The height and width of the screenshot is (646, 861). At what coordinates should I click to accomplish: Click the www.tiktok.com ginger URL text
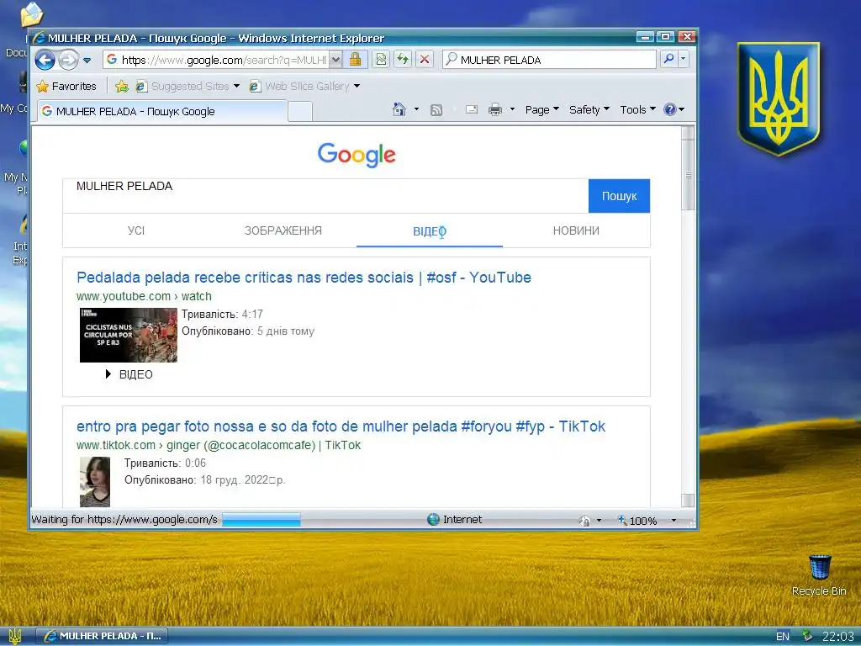click(x=219, y=445)
